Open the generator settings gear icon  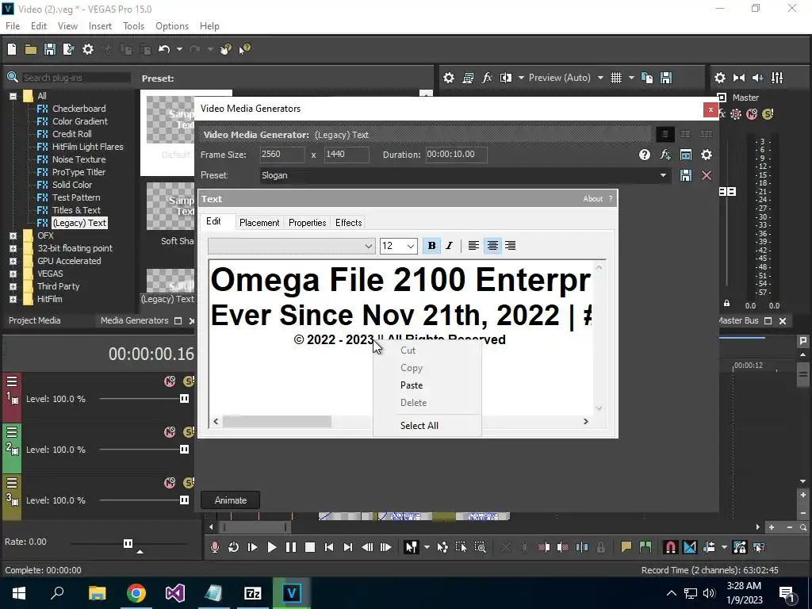707,155
